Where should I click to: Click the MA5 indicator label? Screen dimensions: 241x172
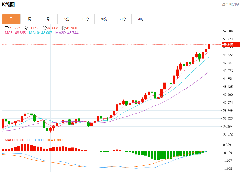[15, 33]
